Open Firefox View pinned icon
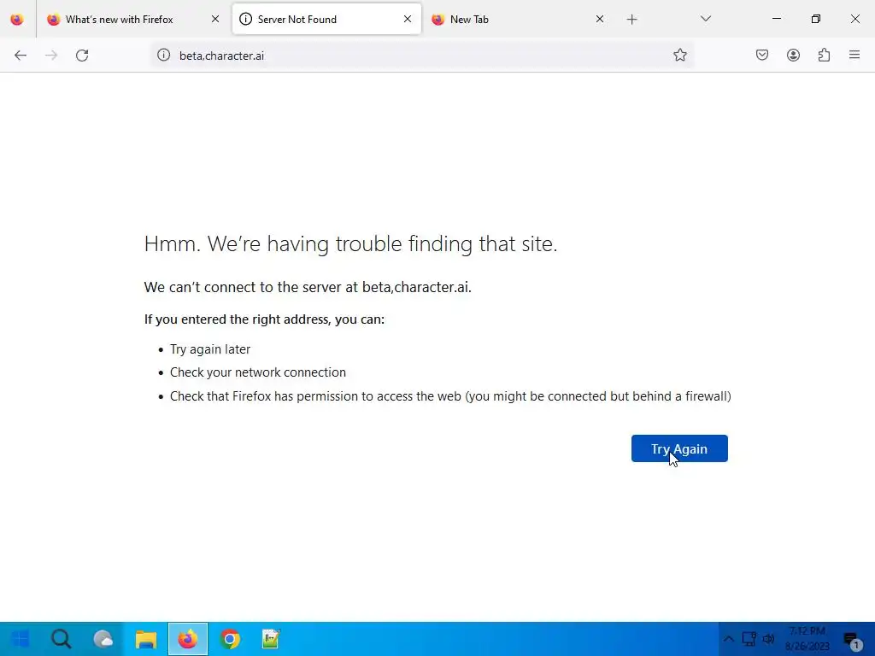875x656 pixels. click(x=17, y=20)
